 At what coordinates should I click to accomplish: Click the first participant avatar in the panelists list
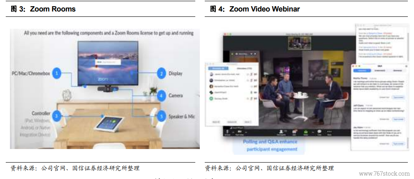tap(211, 74)
